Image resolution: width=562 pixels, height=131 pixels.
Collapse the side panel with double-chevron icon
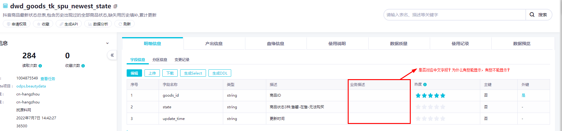[x=112, y=55]
